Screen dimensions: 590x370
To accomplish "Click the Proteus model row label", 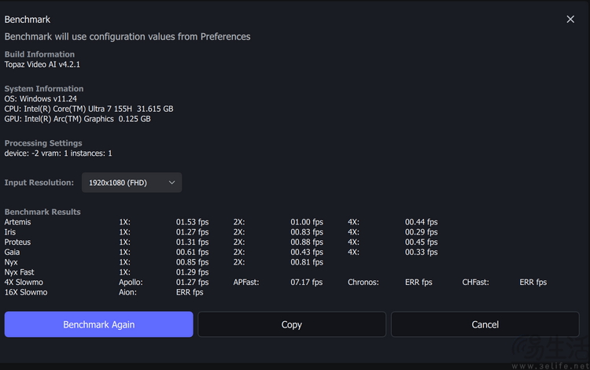I will pyautogui.click(x=17, y=242).
